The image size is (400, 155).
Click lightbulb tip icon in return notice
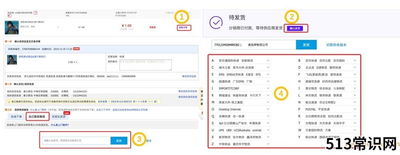click(9, 102)
